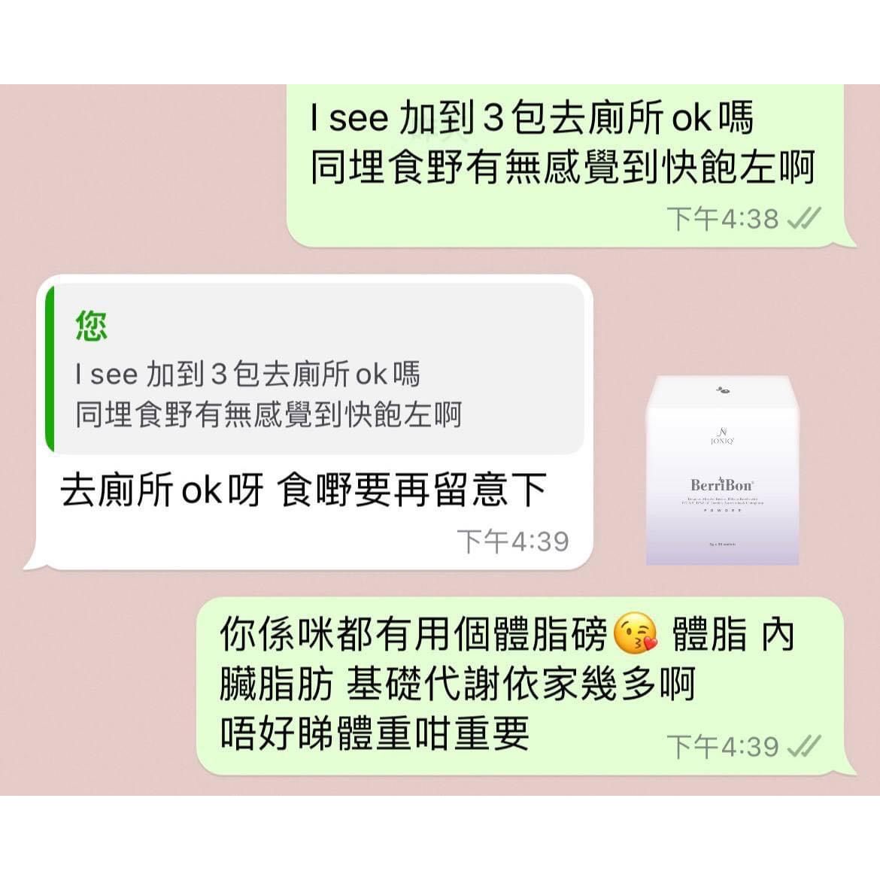Click the BerriBon brand name text

tap(722, 485)
